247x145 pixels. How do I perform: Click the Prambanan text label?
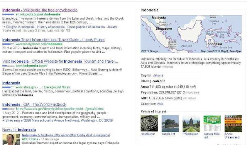coord(190,134)
